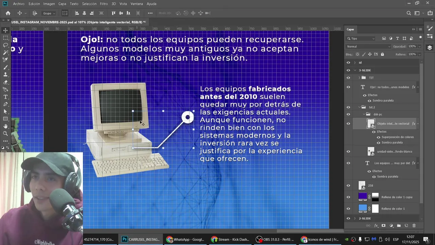Delete layer with the trash icon
This screenshot has width=435, height=245.
(x=414, y=226)
